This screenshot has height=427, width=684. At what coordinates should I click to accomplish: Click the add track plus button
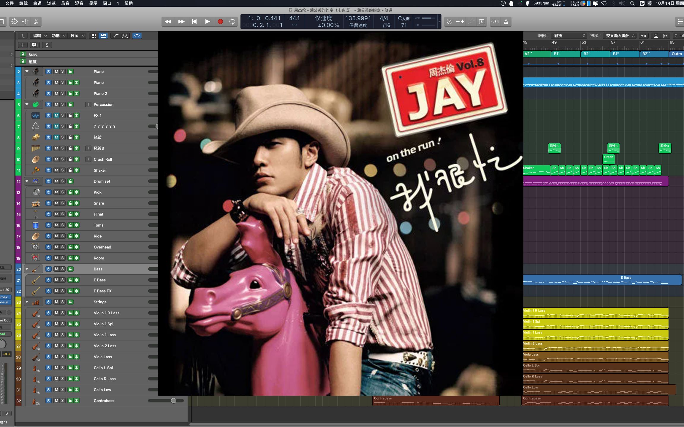click(23, 45)
